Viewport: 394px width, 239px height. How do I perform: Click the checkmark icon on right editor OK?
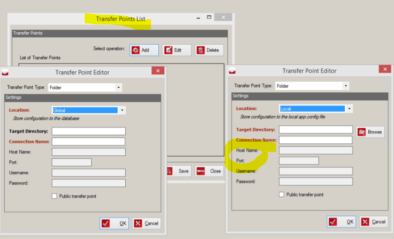(x=333, y=222)
